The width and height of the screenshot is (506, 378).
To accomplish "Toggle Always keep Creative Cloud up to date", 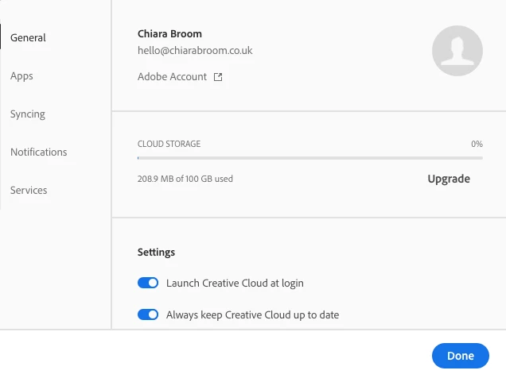I will [x=148, y=314].
